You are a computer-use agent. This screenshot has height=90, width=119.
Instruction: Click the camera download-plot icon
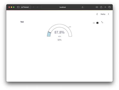94,23
